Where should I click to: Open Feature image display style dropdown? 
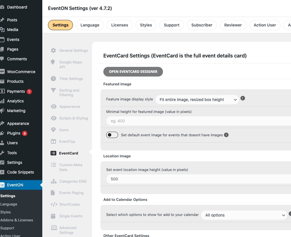pos(197,100)
